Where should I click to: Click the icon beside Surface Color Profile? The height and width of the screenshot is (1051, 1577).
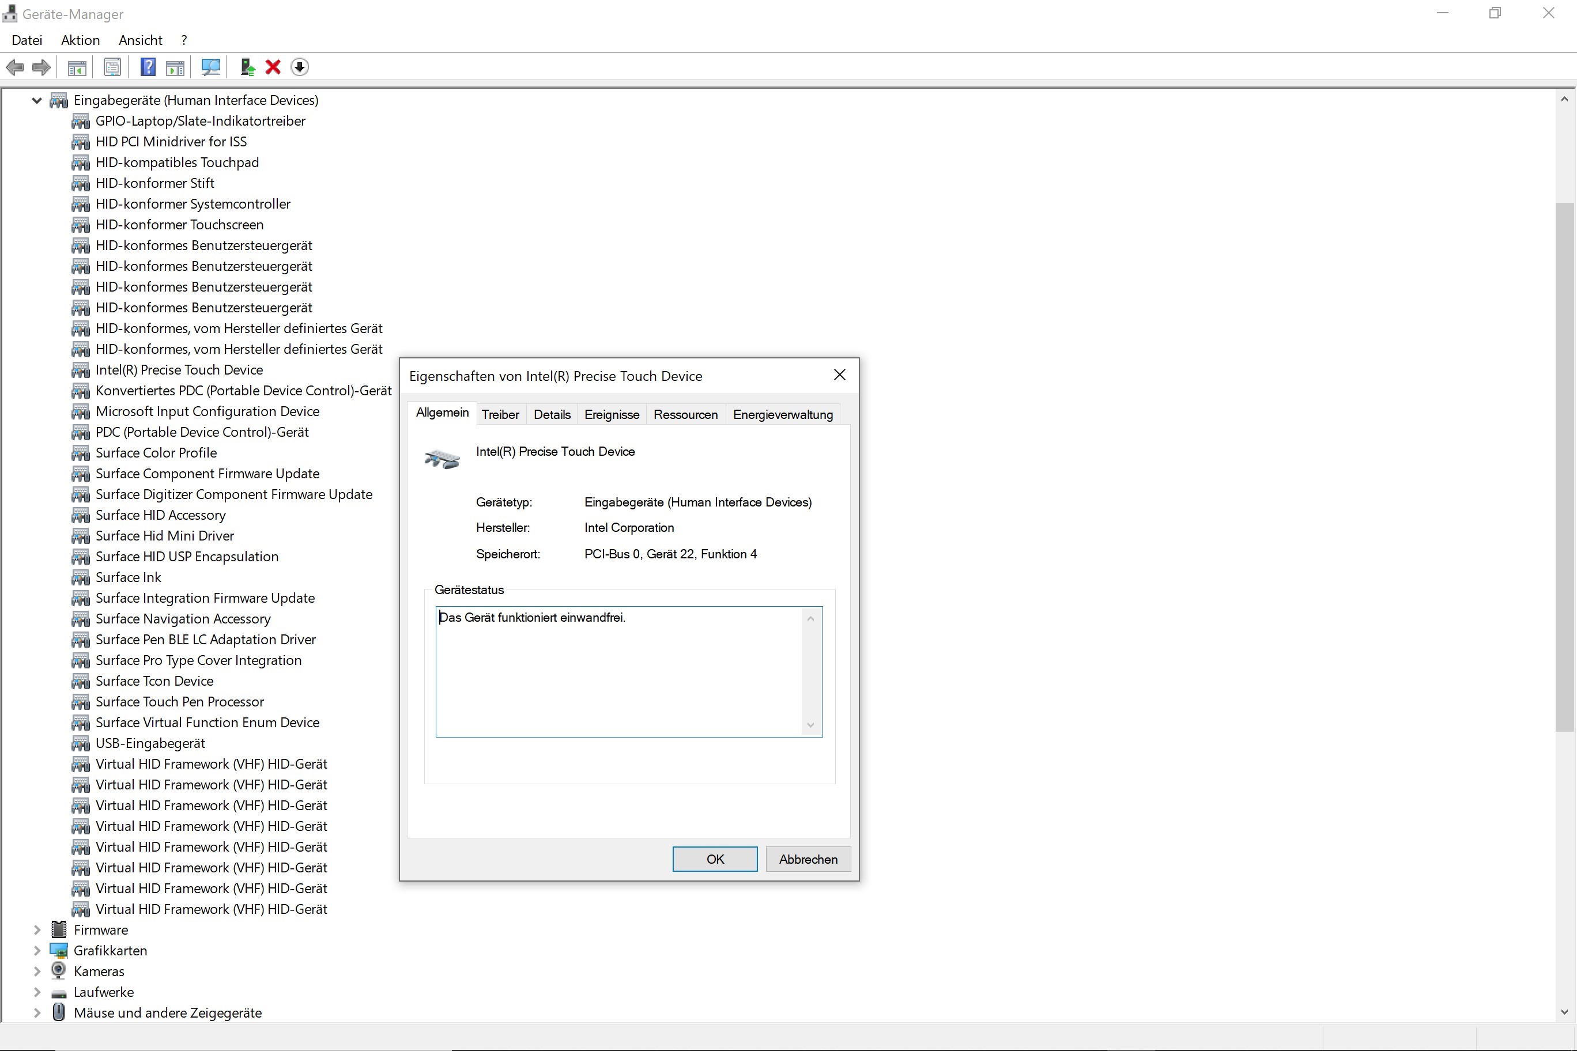pyautogui.click(x=81, y=452)
